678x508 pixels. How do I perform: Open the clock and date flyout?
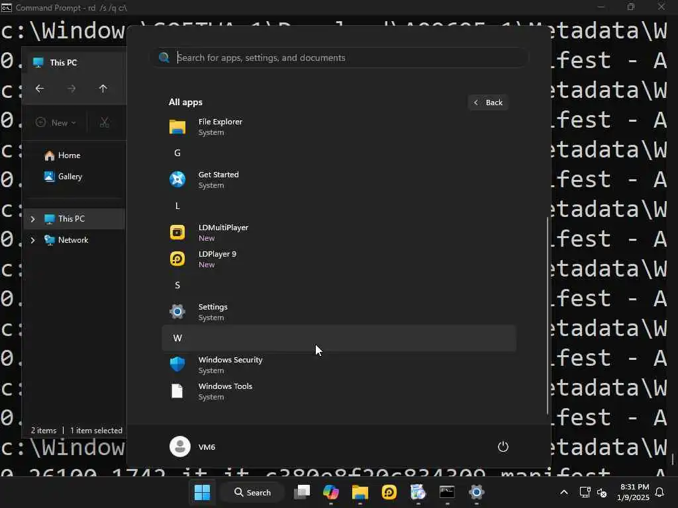[x=633, y=492]
